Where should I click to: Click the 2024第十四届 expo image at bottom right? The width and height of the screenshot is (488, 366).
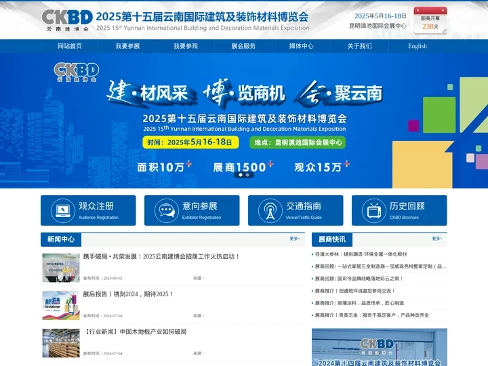pyautogui.click(x=380, y=347)
